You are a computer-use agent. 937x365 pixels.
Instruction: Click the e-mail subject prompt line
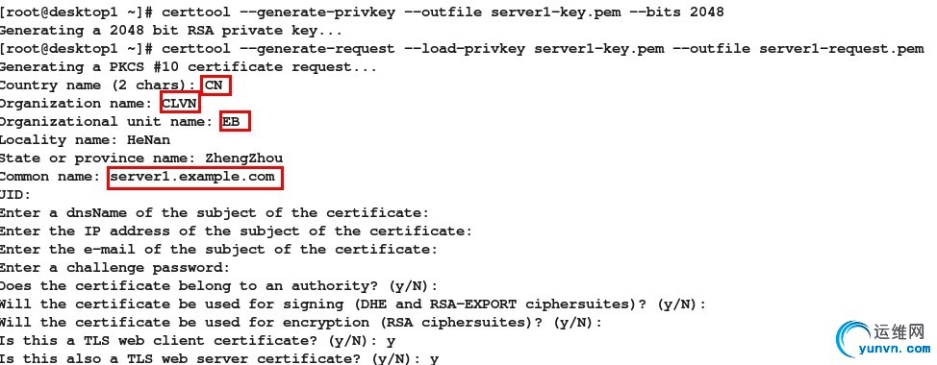point(218,250)
